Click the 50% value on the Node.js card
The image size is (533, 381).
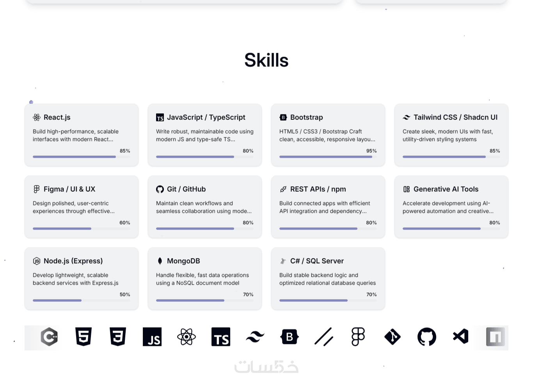[x=125, y=294]
